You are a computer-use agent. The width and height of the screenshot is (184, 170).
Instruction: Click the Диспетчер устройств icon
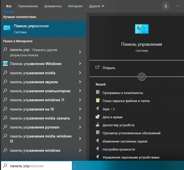tap(98, 125)
